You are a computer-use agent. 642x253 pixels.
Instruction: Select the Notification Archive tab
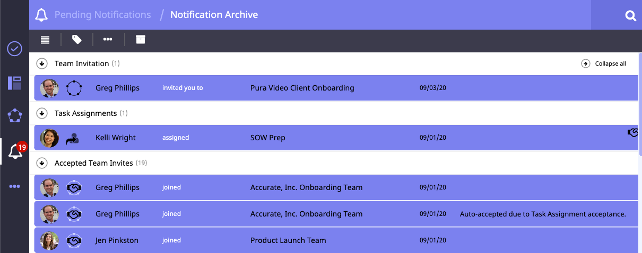coord(214,15)
